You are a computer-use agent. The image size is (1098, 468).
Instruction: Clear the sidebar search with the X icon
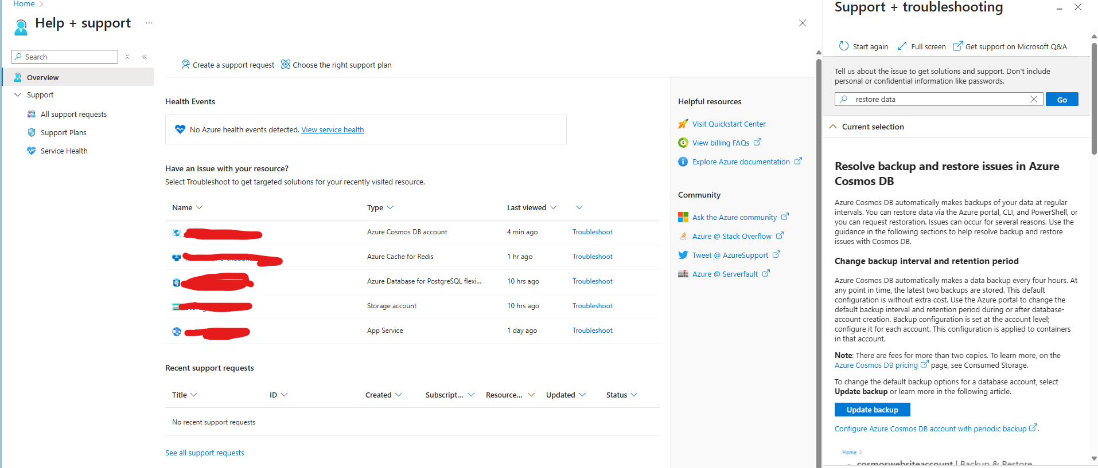coord(127,57)
